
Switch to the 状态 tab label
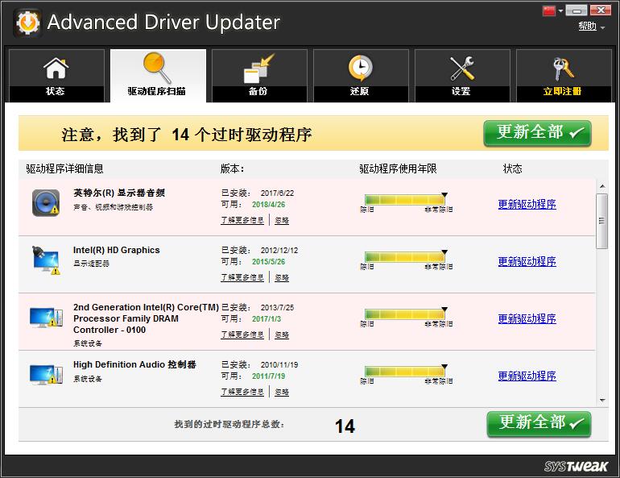click(56, 91)
